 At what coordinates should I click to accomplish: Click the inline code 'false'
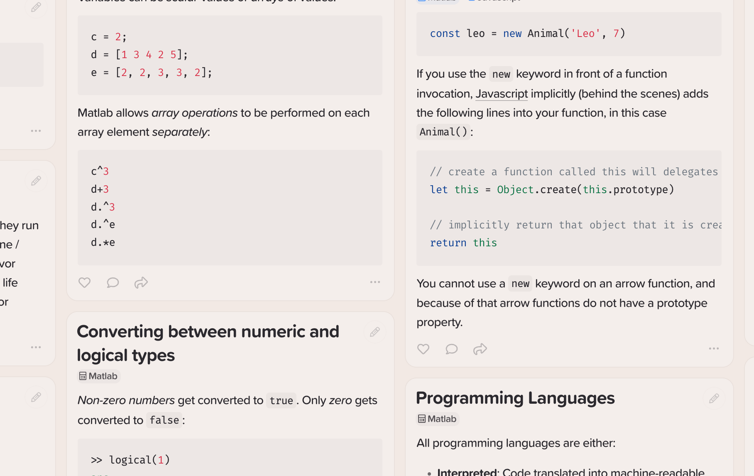[x=164, y=420]
